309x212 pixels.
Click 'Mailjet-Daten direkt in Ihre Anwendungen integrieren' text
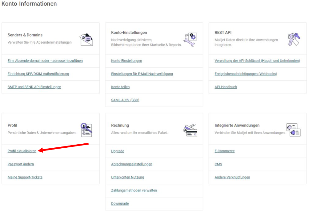coord(246,42)
